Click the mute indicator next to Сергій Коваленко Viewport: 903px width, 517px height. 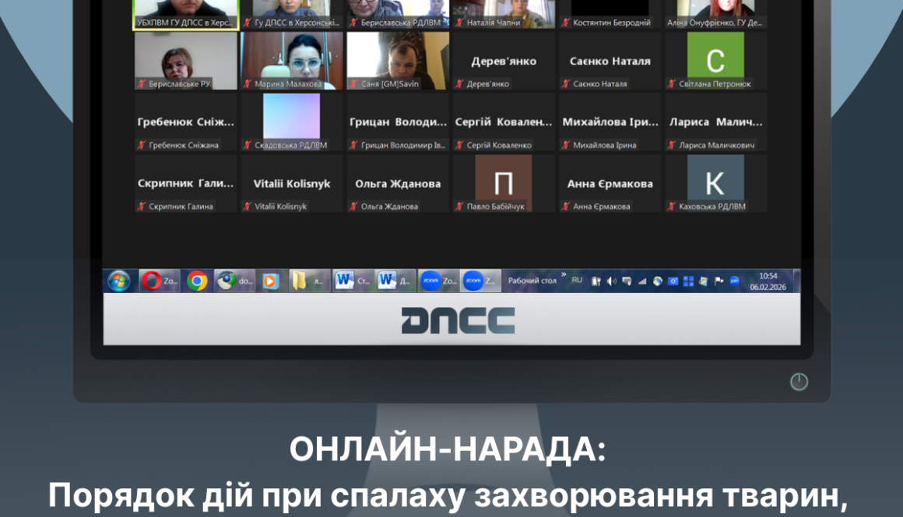pyautogui.click(x=459, y=145)
